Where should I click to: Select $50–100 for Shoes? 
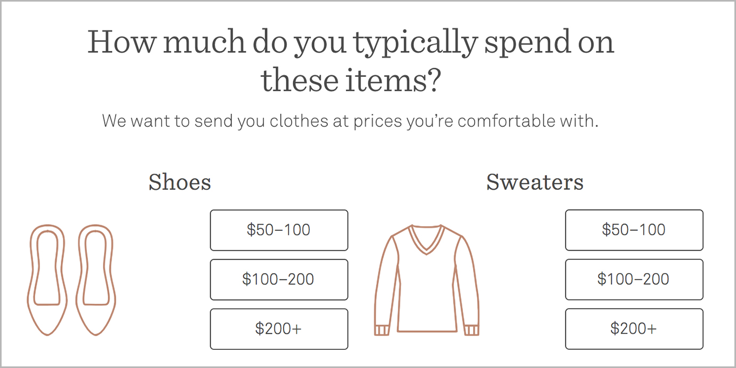[x=279, y=230]
